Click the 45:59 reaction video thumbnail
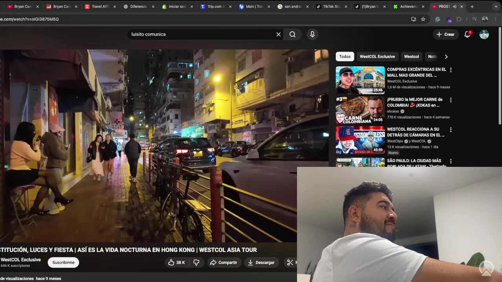Screen dimensions: 502x282 [360, 140]
